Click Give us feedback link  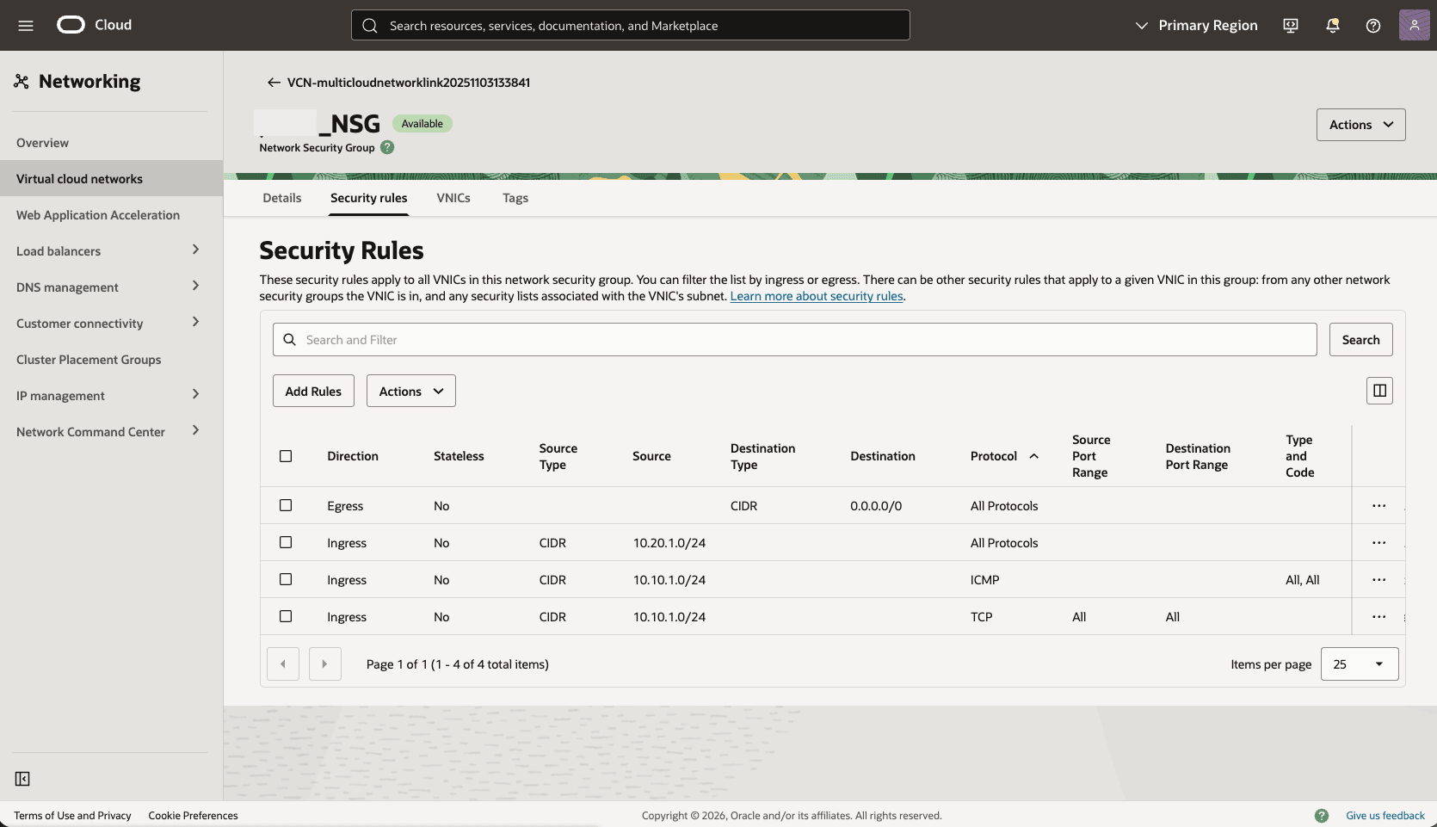[x=1385, y=816]
